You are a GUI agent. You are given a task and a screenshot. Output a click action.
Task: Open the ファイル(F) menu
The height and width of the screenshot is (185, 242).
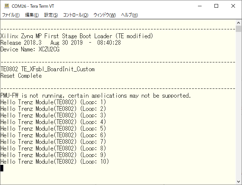pyautogui.click(x=11, y=15)
